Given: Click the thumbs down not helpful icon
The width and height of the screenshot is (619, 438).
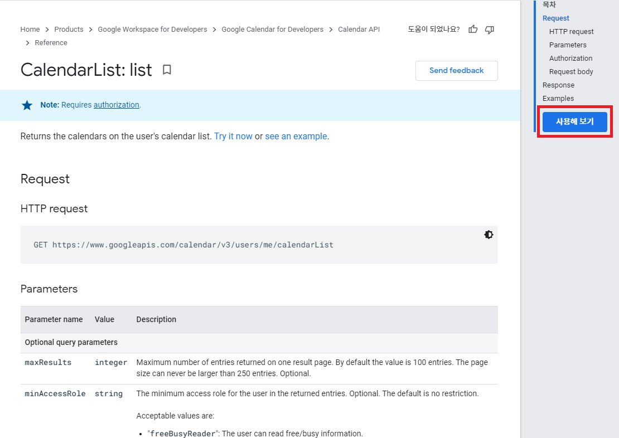Looking at the screenshot, I should 490,30.
